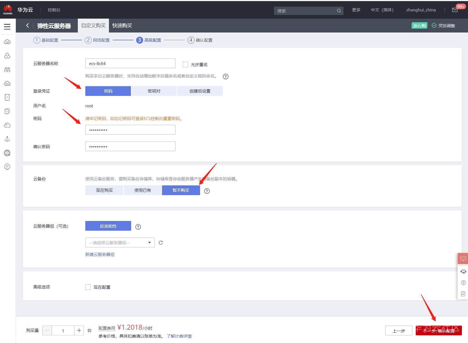This screenshot has width=468, height=343.
Task: Open the feedback note icon
Action: 463,294
